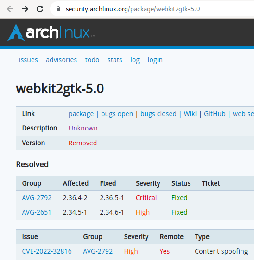Open the todo navigation link
The image size is (254, 260).
(x=92, y=60)
